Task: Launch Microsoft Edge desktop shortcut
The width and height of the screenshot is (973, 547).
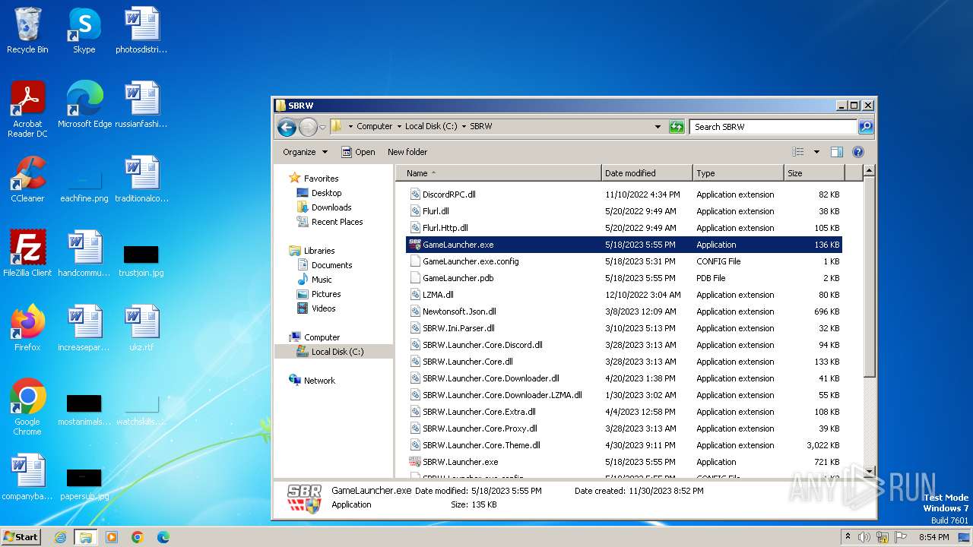Action: coord(84,105)
